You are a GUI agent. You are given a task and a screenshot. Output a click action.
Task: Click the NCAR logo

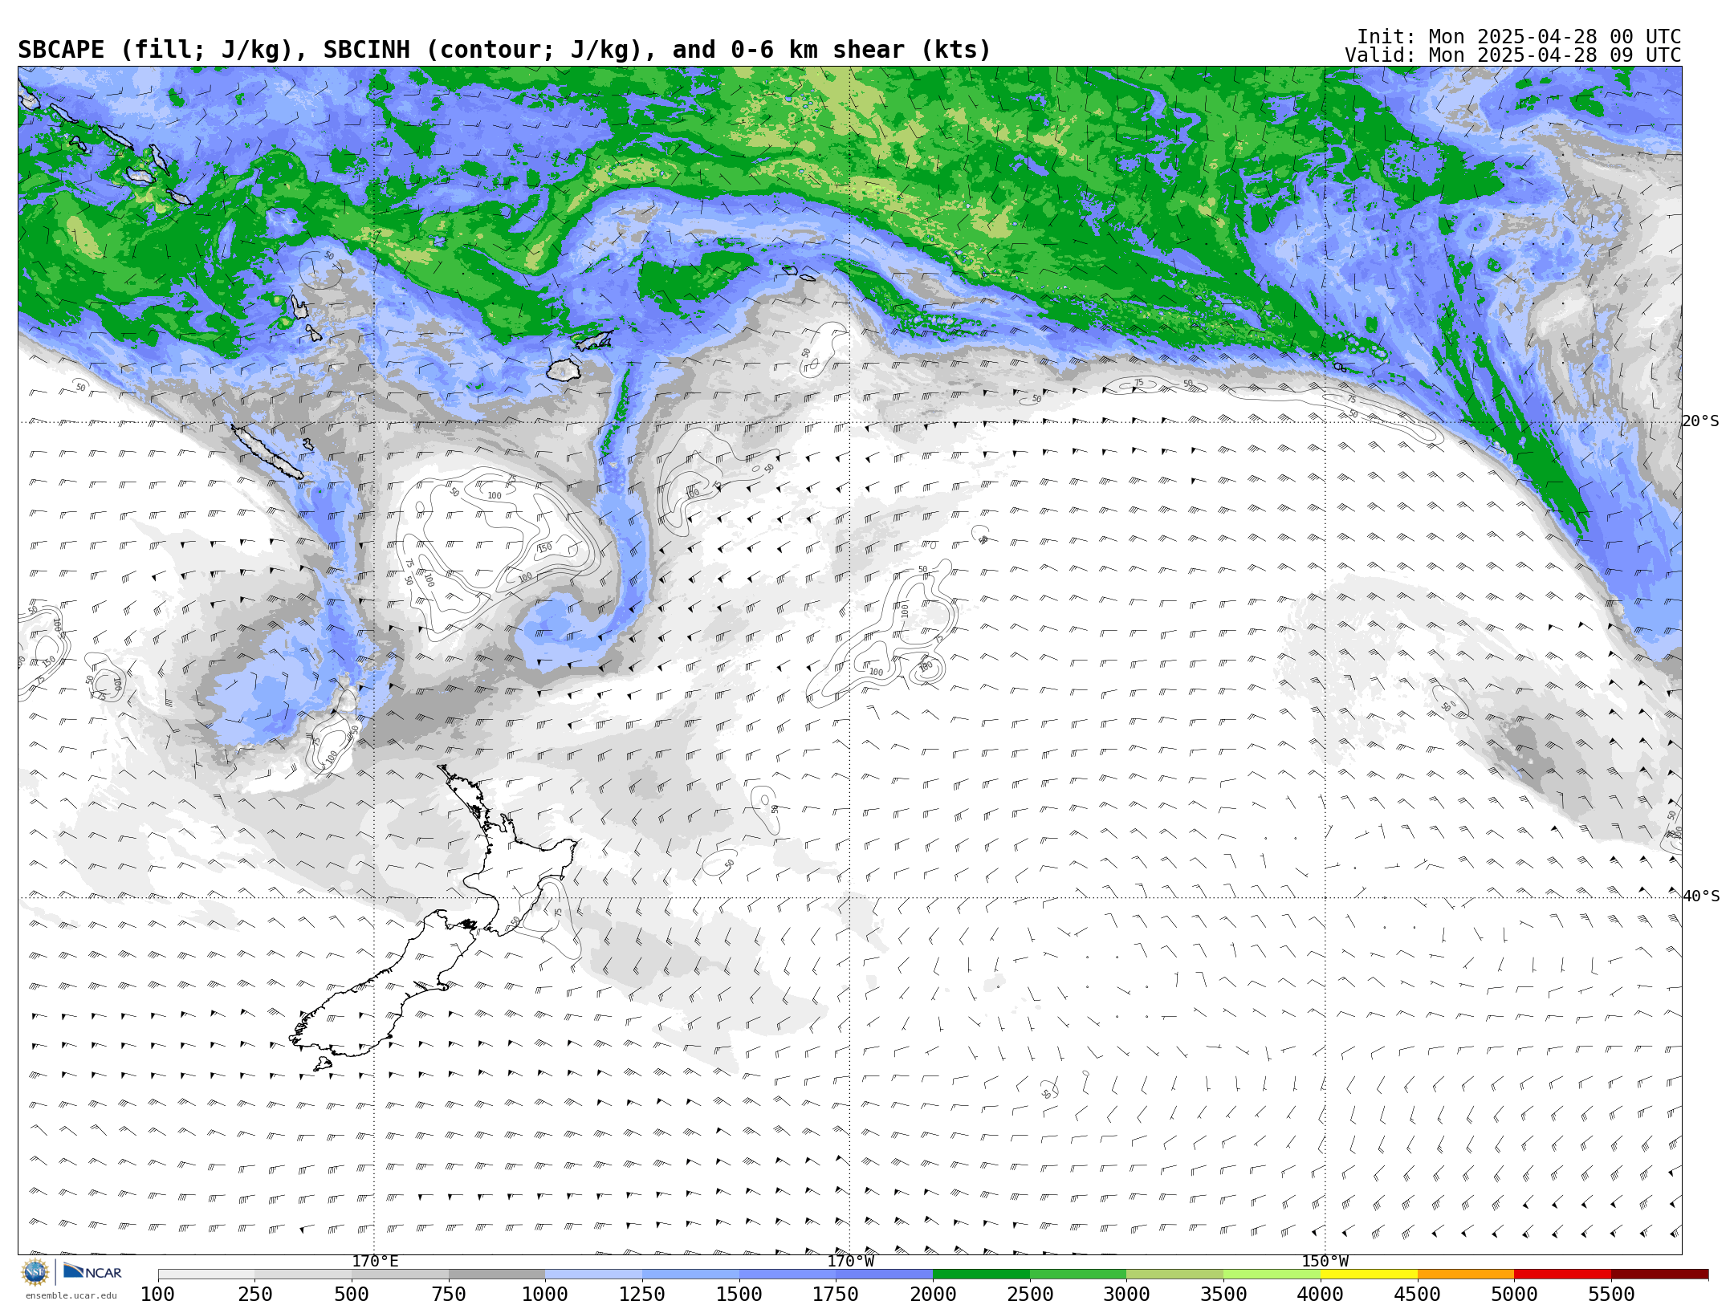pyautogui.click(x=92, y=1272)
